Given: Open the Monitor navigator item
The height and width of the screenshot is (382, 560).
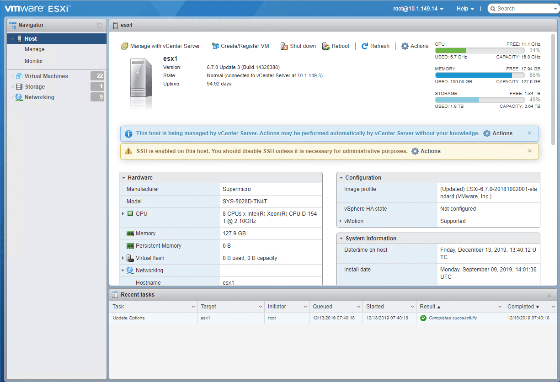Looking at the screenshot, I should coord(35,61).
